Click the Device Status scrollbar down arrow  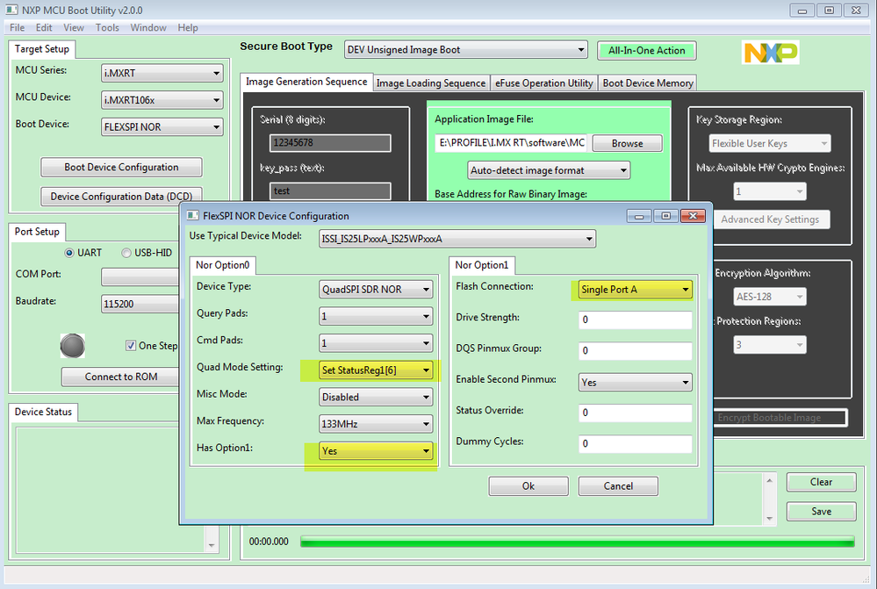coord(212,545)
